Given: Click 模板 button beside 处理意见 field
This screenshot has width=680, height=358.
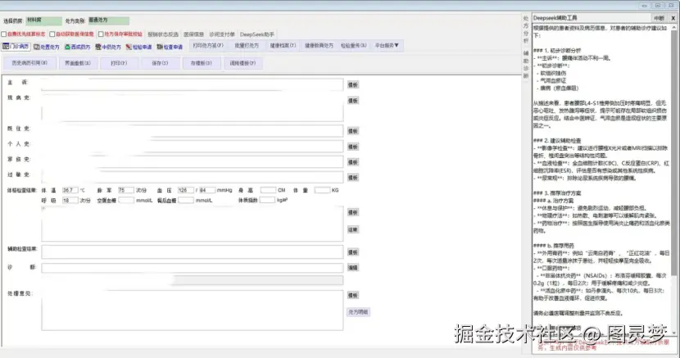Looking at the screenshot, I should 353,295.
